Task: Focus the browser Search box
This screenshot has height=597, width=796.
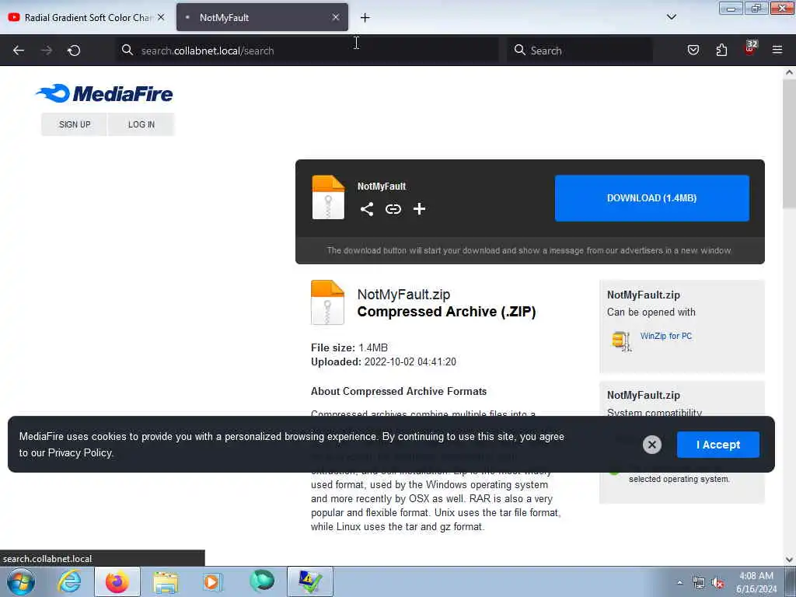Action: point(579,51)
